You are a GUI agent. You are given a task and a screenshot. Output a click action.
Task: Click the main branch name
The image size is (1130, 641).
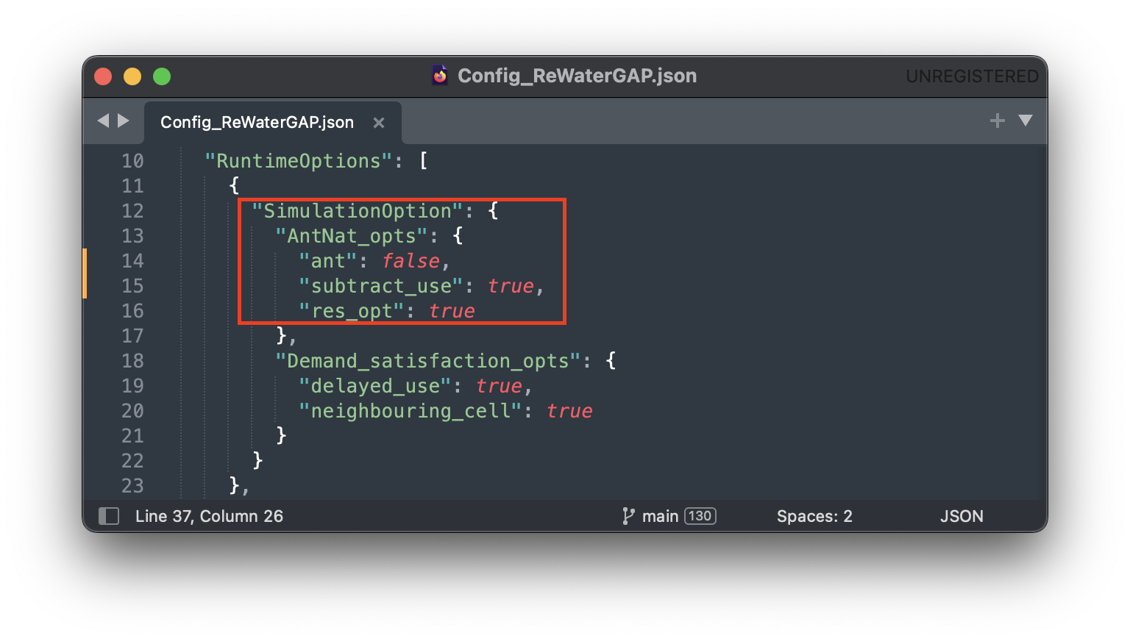coord(660,516)
